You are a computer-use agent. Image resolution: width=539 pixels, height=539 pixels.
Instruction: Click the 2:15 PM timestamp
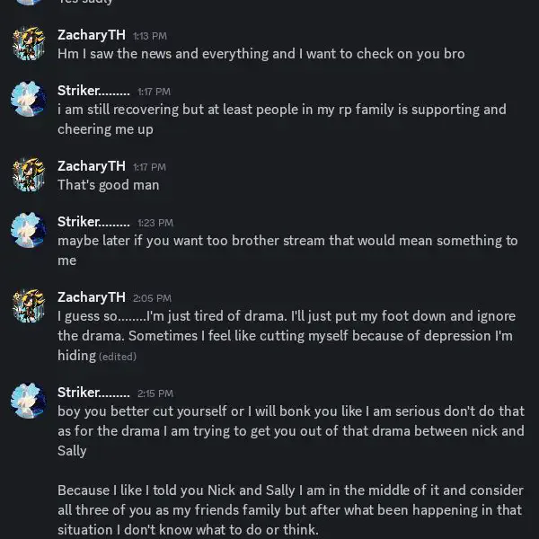click(155, 393)
